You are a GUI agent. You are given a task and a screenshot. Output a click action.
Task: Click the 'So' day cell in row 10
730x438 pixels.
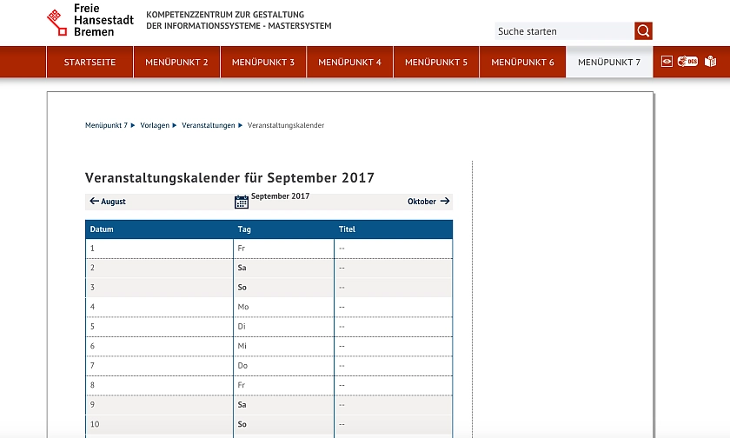283,424
